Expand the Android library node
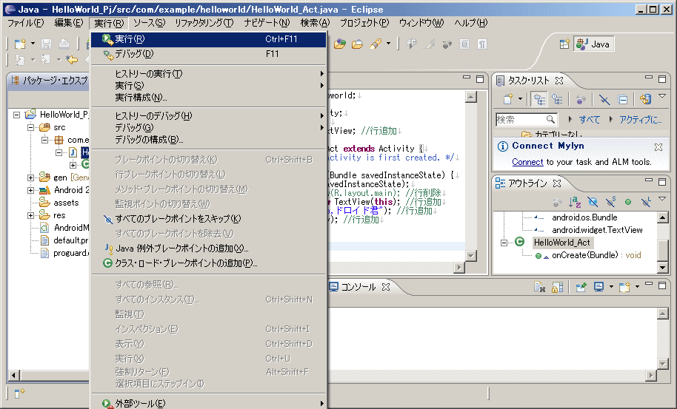Viewport: 677px width, 409px height. (x=30, y=190)
